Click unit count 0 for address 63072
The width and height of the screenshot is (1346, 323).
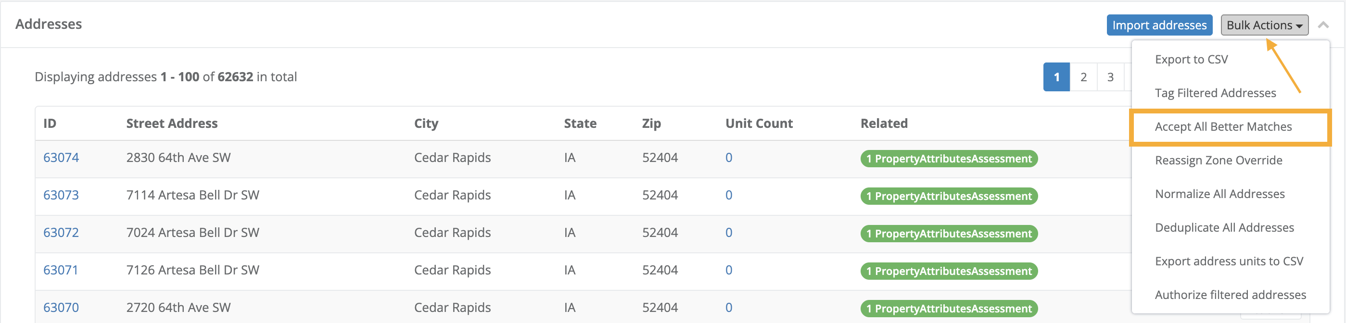click(728, 233)
